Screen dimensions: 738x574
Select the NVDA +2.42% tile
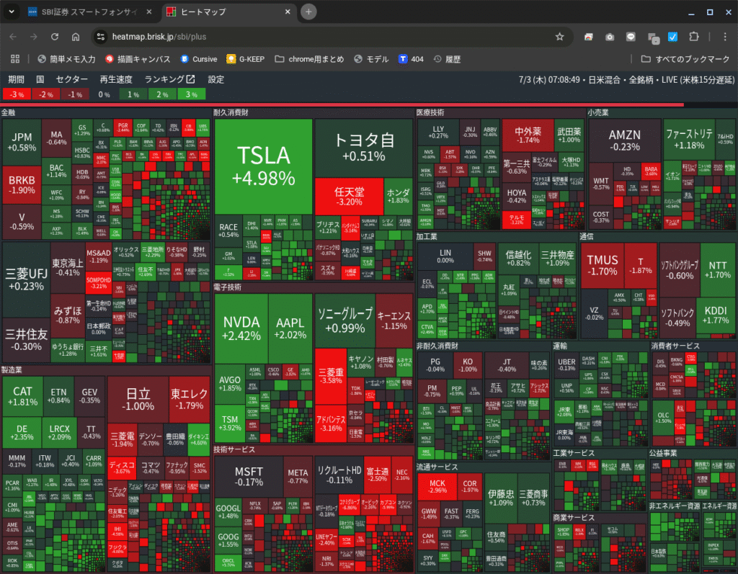pyautogui.click(x=241, y=328)
